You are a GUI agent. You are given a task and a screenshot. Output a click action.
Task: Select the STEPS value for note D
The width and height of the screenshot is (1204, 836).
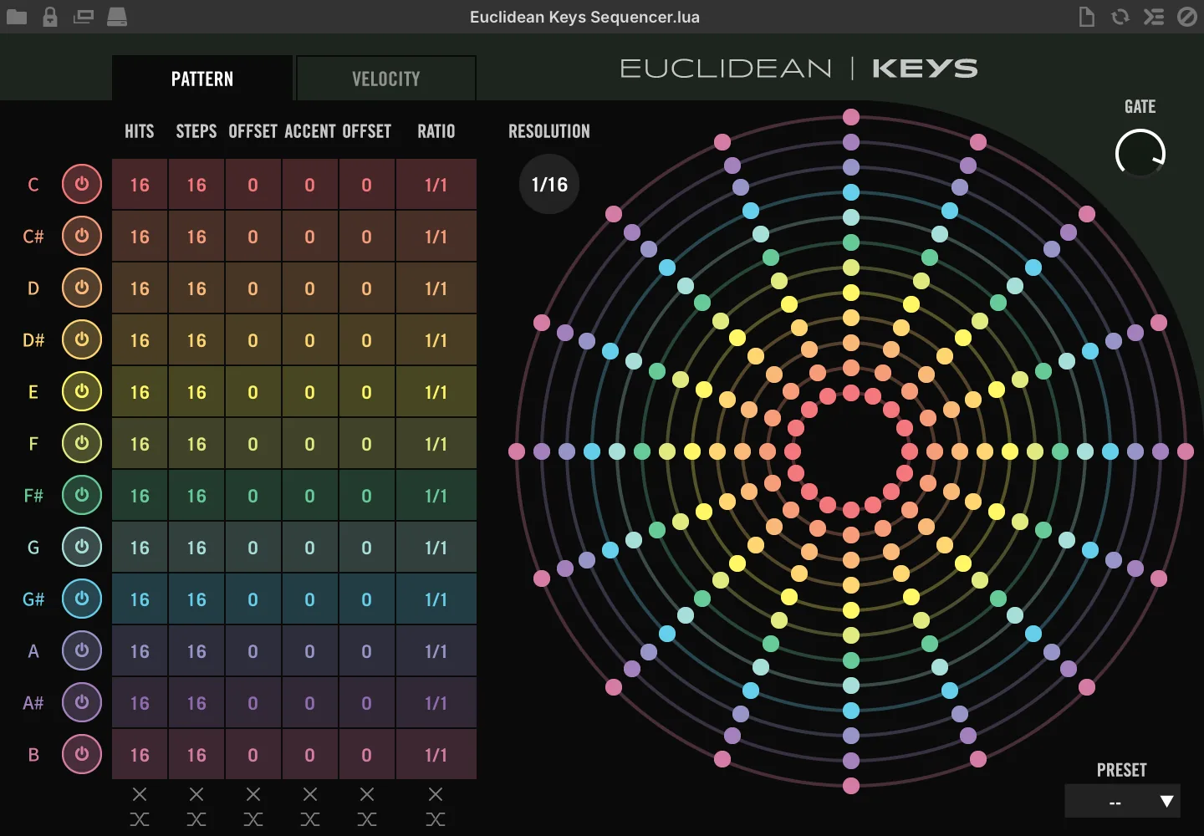tap(196, 288)
